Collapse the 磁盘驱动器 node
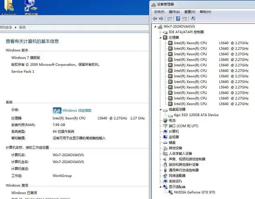Screen dimensions: 255x199 click(161, 110)
